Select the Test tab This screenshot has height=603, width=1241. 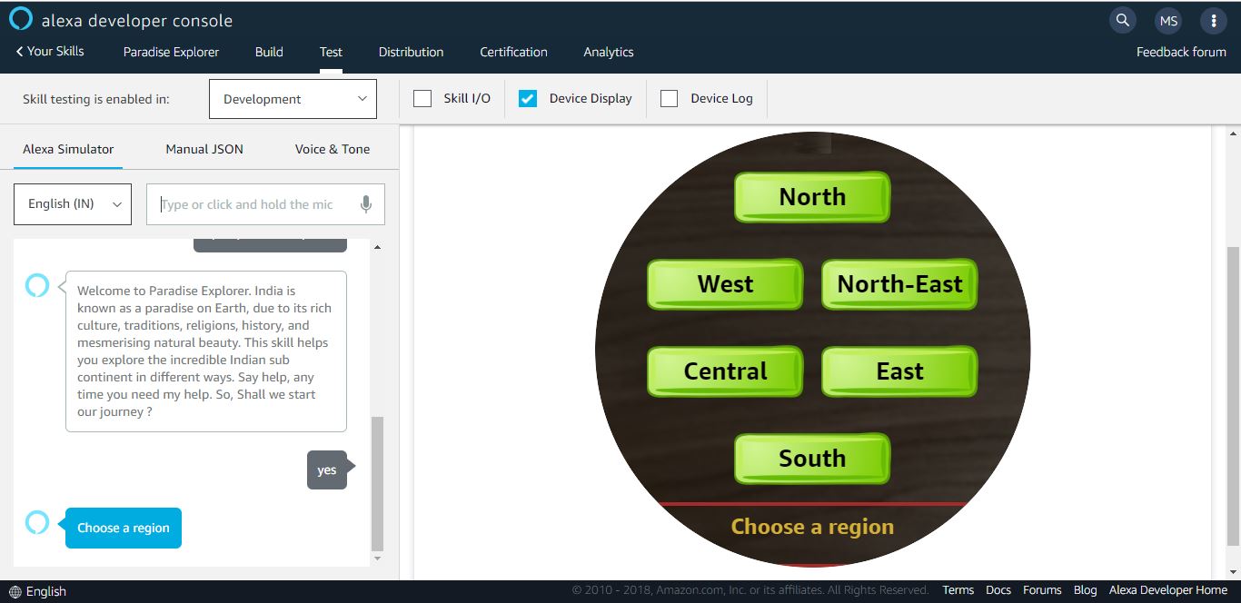pyautogui.click(x=331, y=52)
